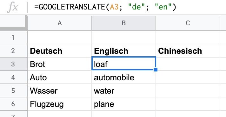Click the formula bar with GOOGLETRANSLATE formula

127,7
